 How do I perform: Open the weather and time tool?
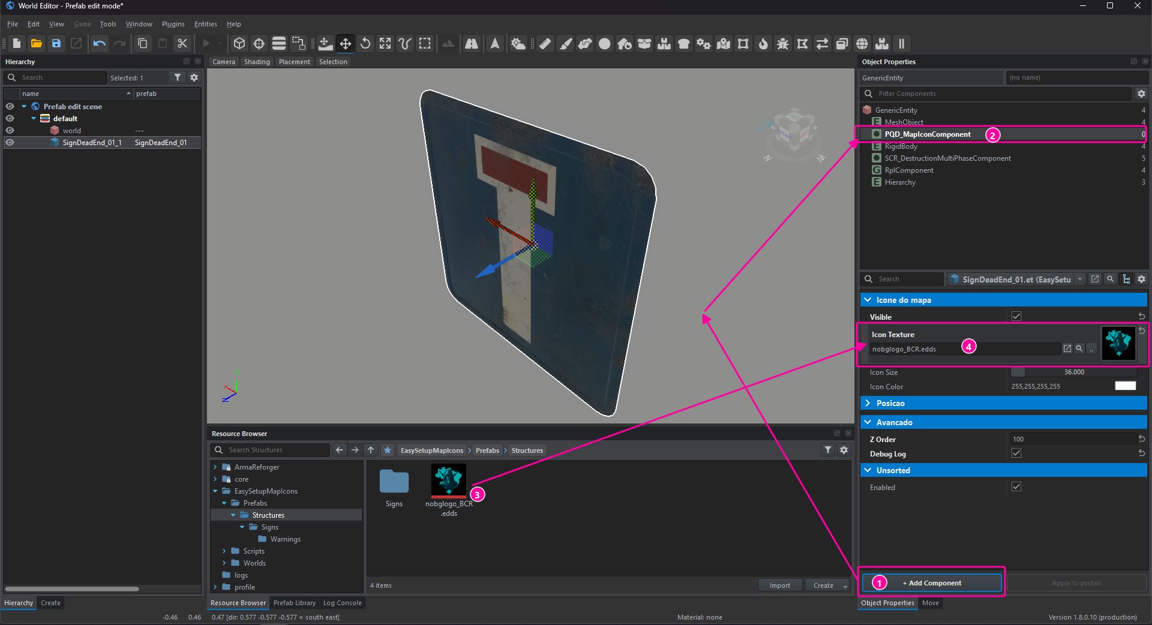(518, 43)
